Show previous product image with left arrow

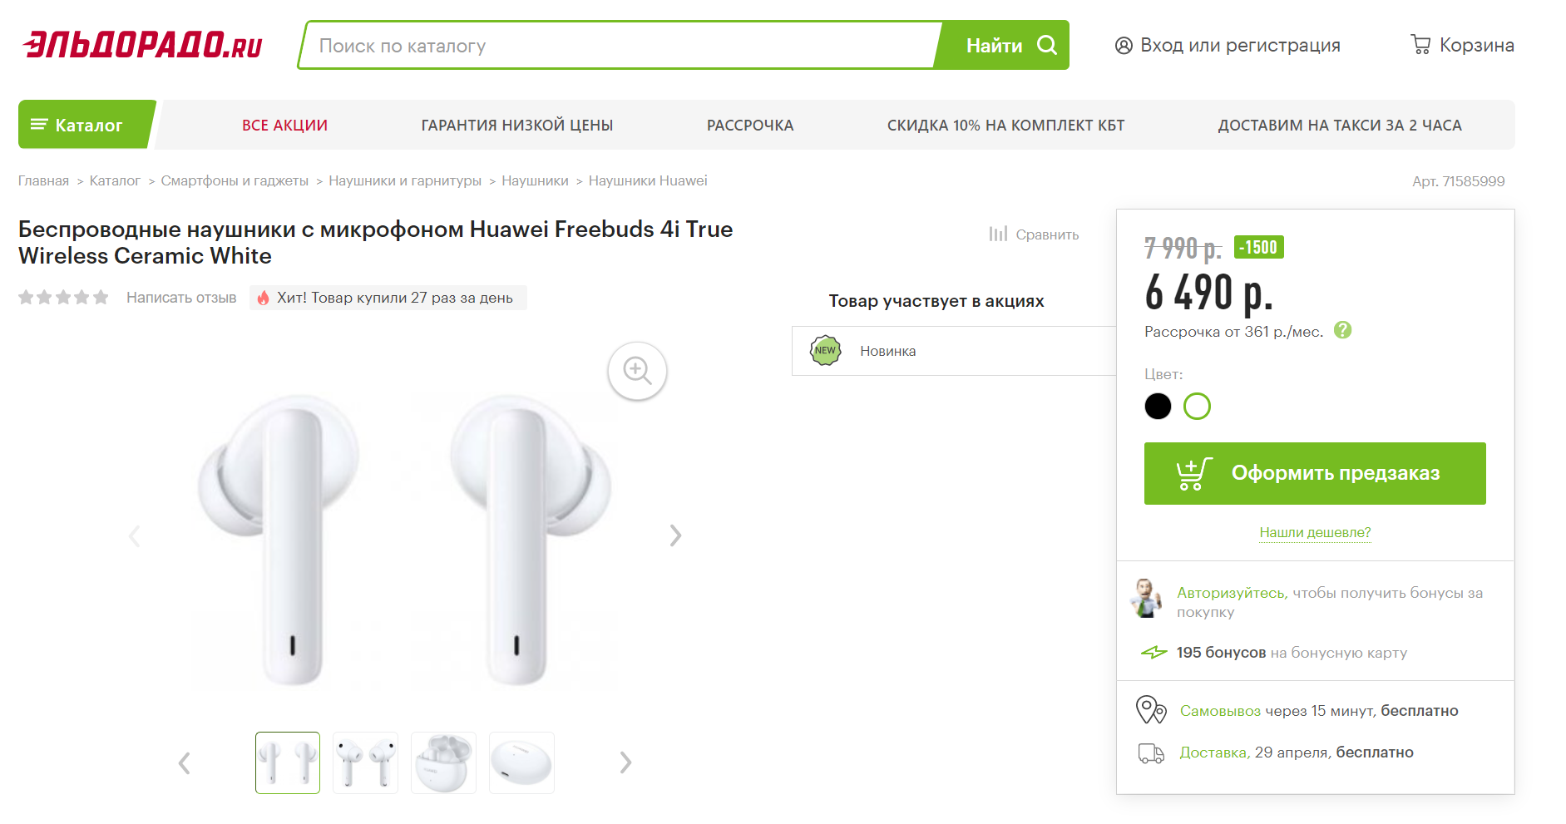tap(135, 535)
